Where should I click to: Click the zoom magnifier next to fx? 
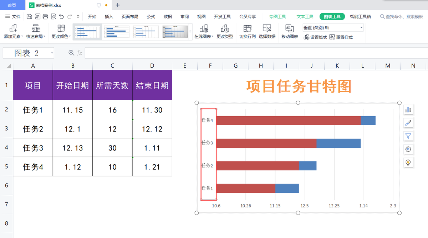coord(71,53)
